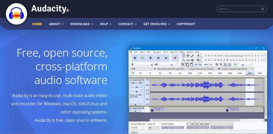Mute the Audio Track
273x134 pixels.
(133, 83)
